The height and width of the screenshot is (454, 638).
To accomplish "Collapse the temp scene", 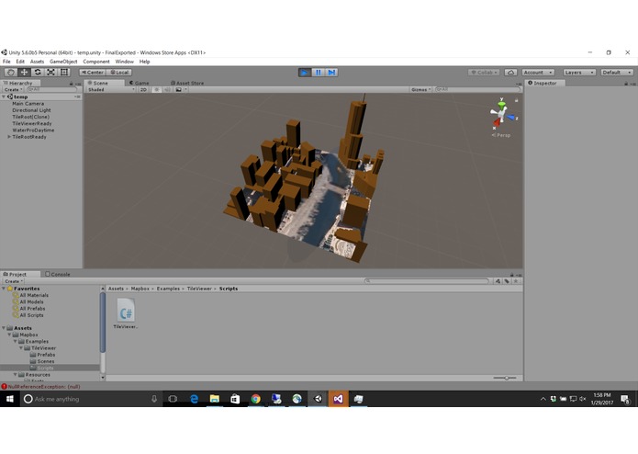I will (x=4, y=96).
